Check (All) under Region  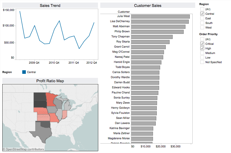[202, 9]
